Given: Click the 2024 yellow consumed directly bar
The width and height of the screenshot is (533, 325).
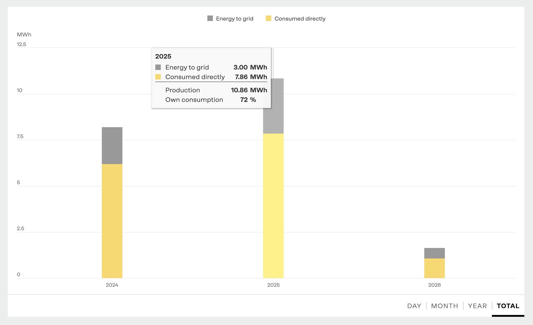Looking at the screenshot, I should pyautogui.click(x=112, y=221).
